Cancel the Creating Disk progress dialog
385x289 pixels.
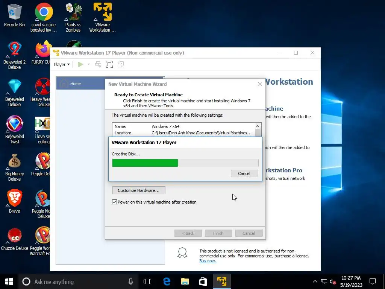(x=244, y=173)
